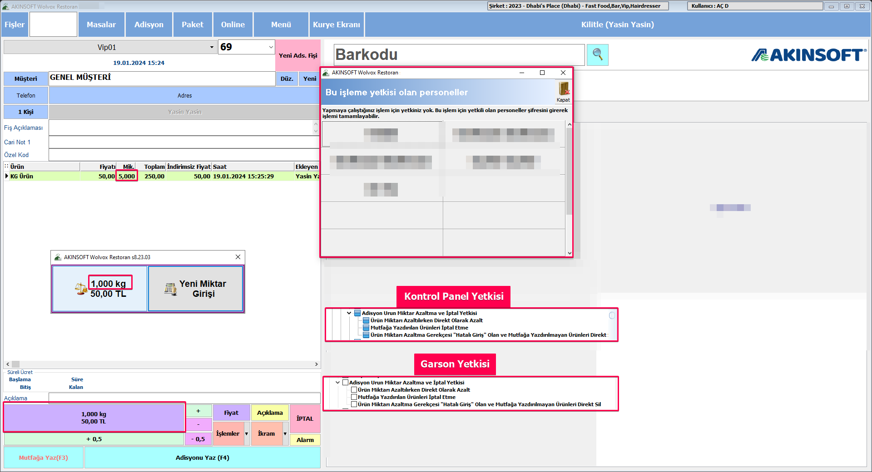This screenshot has width=872, height=472.
Task: Check the empty Mutfağa Yazdırılan Ürünleri İptal Etme checkbox
Action: coord(354,397)
